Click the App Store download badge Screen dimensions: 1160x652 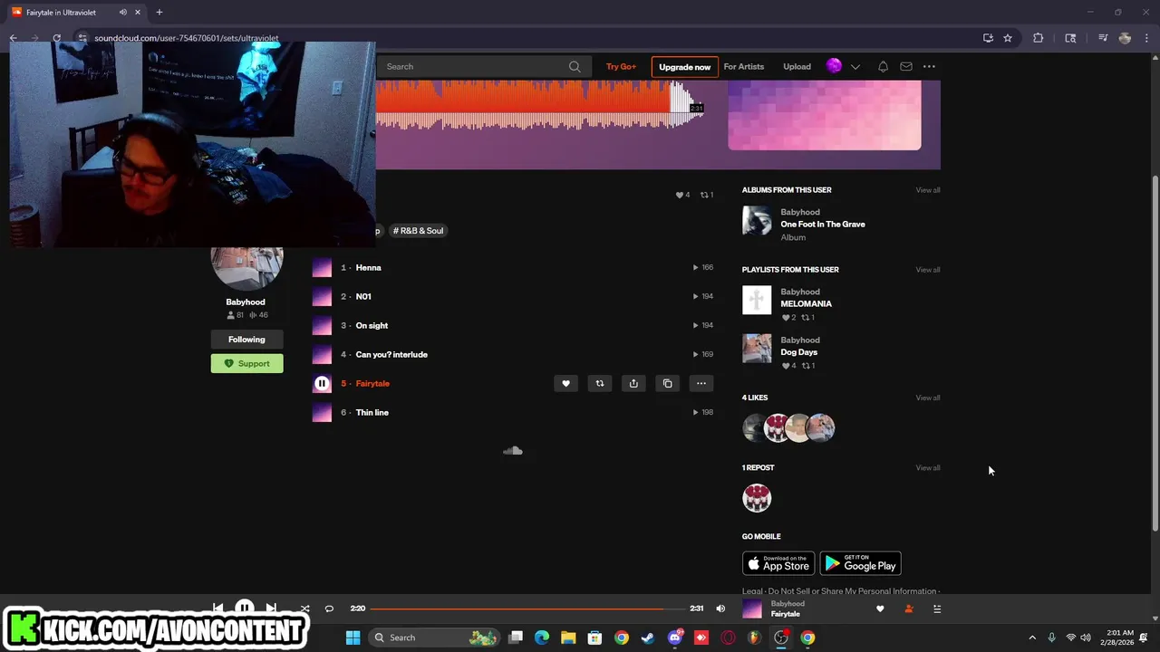coord(778,563)
